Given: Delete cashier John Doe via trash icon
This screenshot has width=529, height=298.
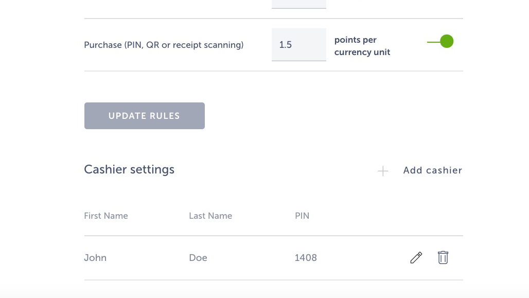Looking at the screenshot, I should coord(443,257).
